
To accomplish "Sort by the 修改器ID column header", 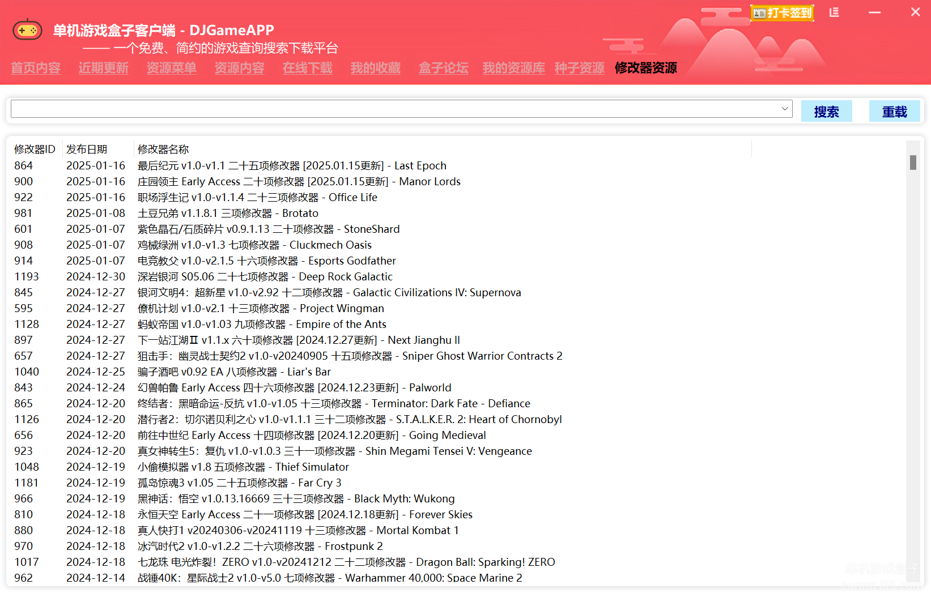I will (35, 149).
